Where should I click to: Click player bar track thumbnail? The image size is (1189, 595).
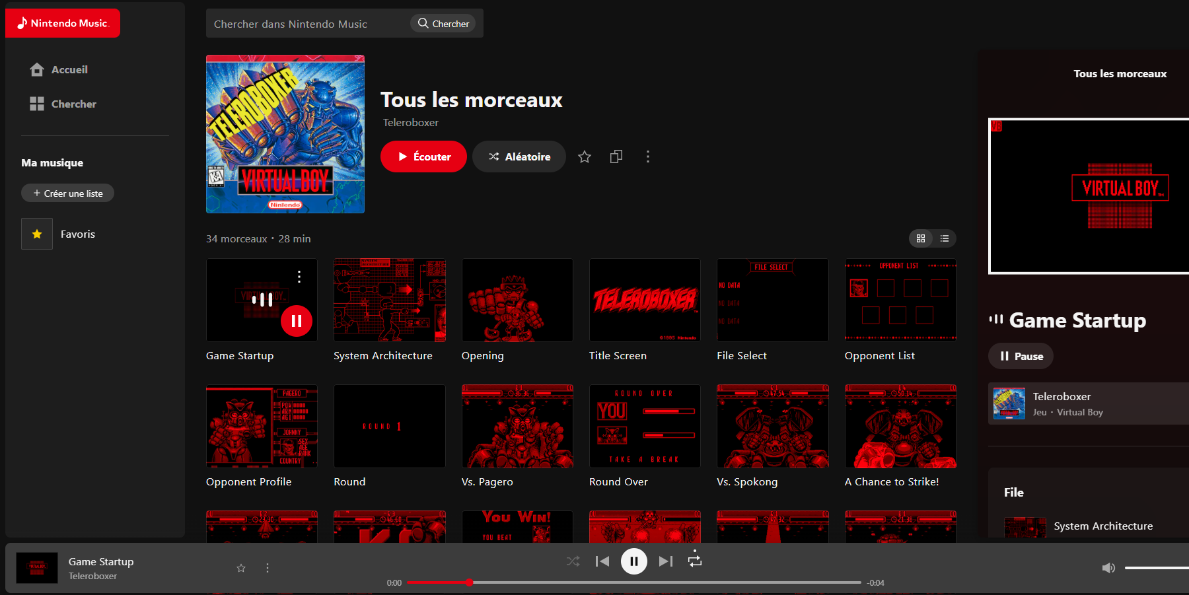37,568
